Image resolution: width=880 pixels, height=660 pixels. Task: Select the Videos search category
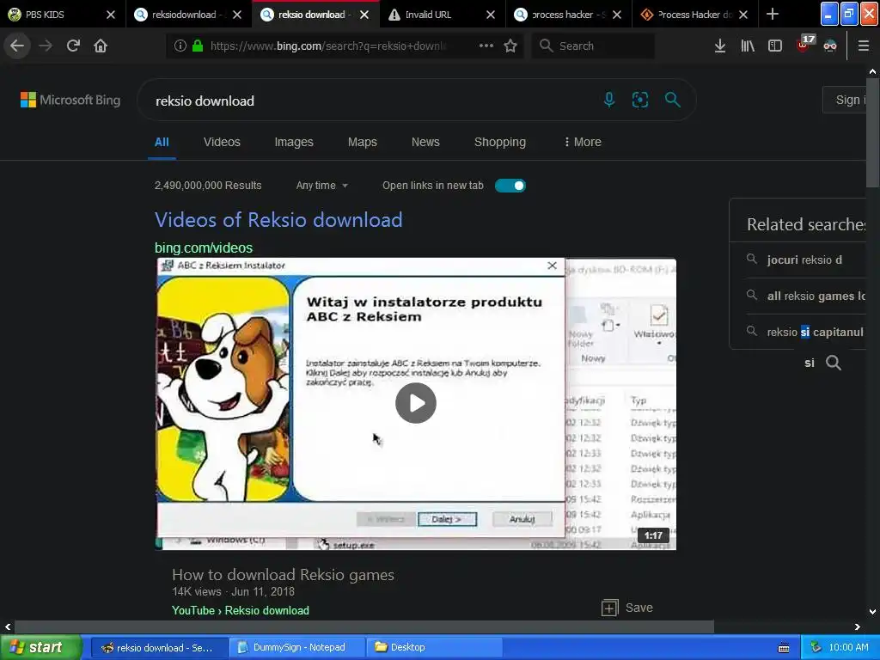point(222,142)
